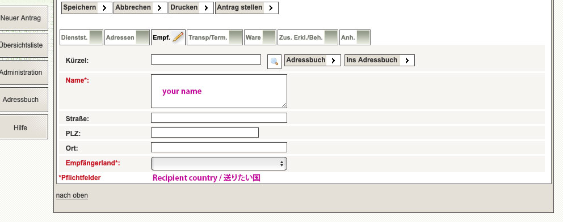This screenshot has height=222, width=563.
Task: Click the arrow icon on the Speichern button
Action: (104, 8)
